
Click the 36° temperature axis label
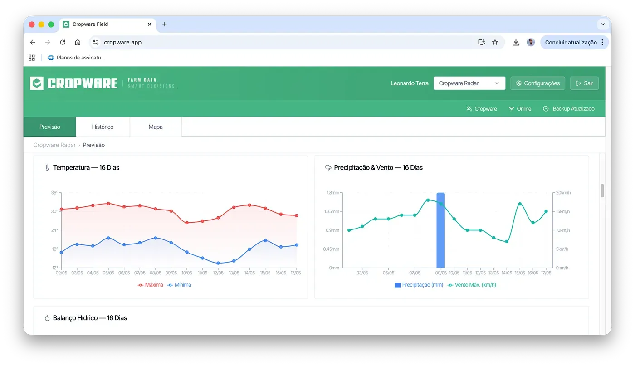(54, 193)
